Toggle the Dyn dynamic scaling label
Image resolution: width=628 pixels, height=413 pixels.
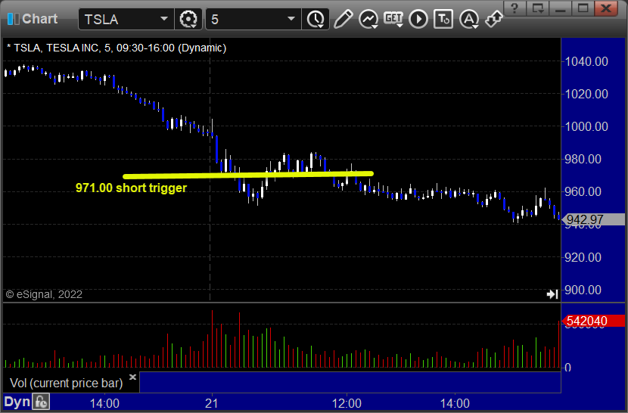pyautogui.click(x=17, y=402)
